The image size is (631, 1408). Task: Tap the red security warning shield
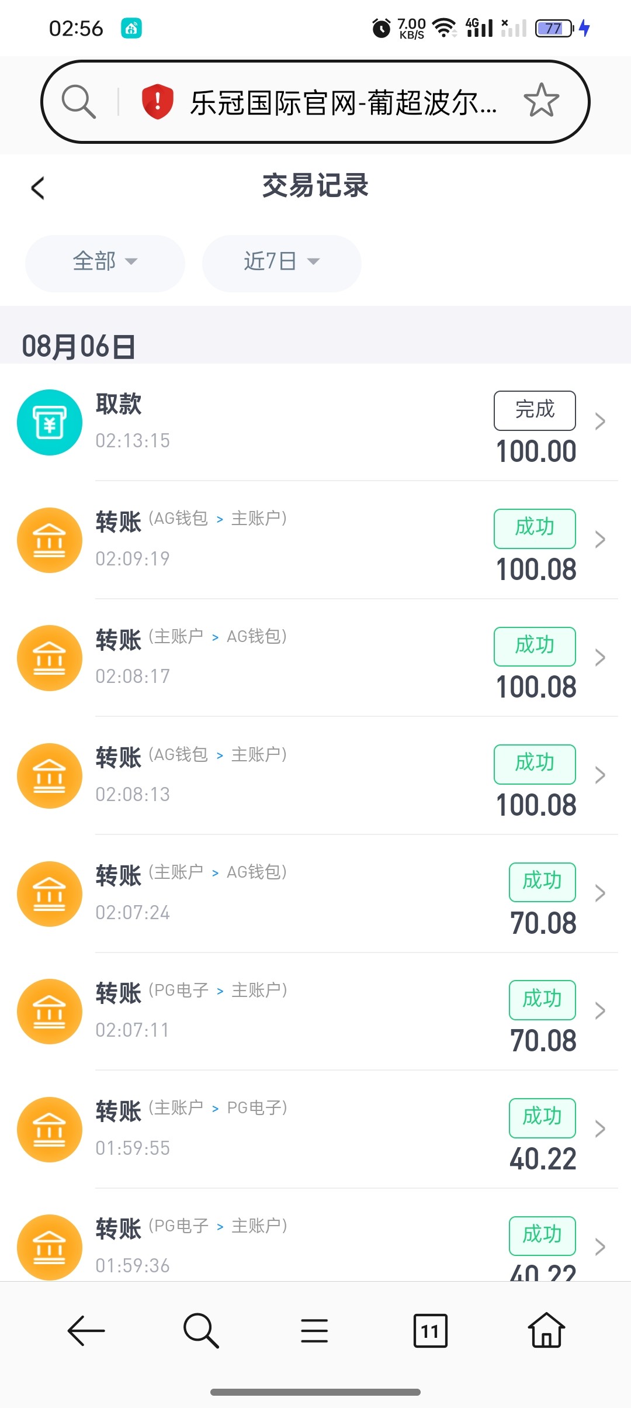[x=157, y=101]
